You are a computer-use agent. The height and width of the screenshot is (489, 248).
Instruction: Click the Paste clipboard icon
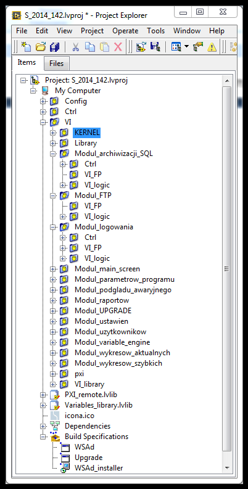pos(104,47)
